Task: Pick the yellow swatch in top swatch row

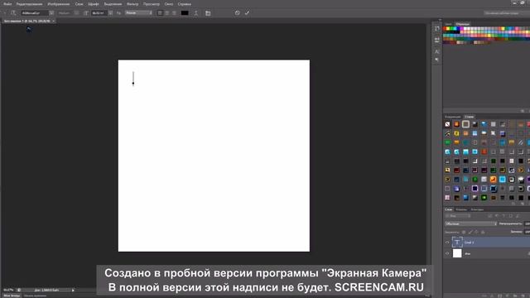Action: pyautogui.click(x=449, y=29)
